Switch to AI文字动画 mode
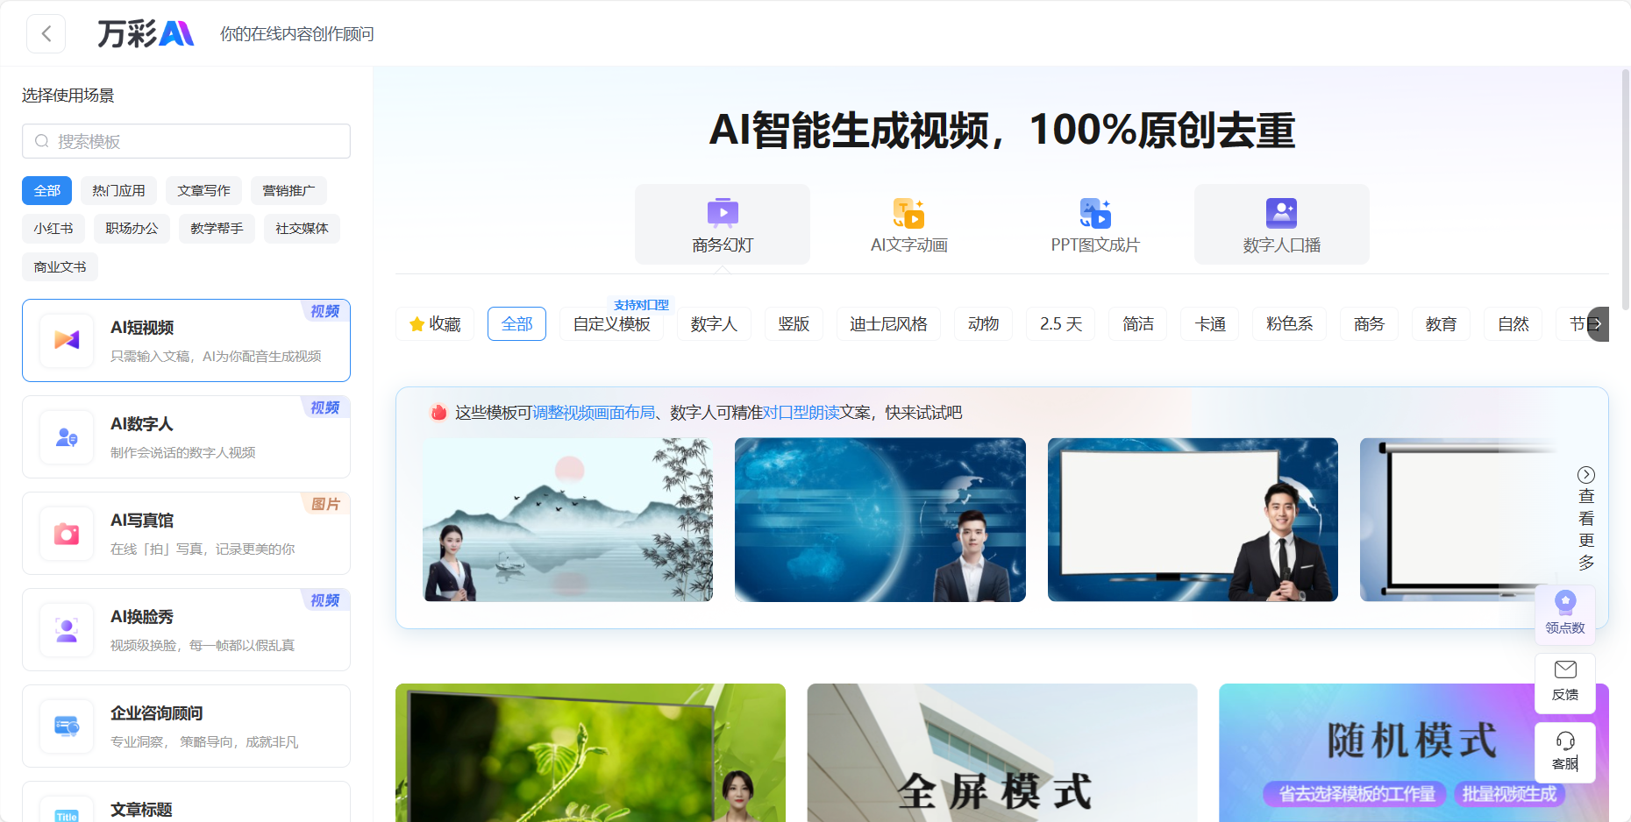 908,224
